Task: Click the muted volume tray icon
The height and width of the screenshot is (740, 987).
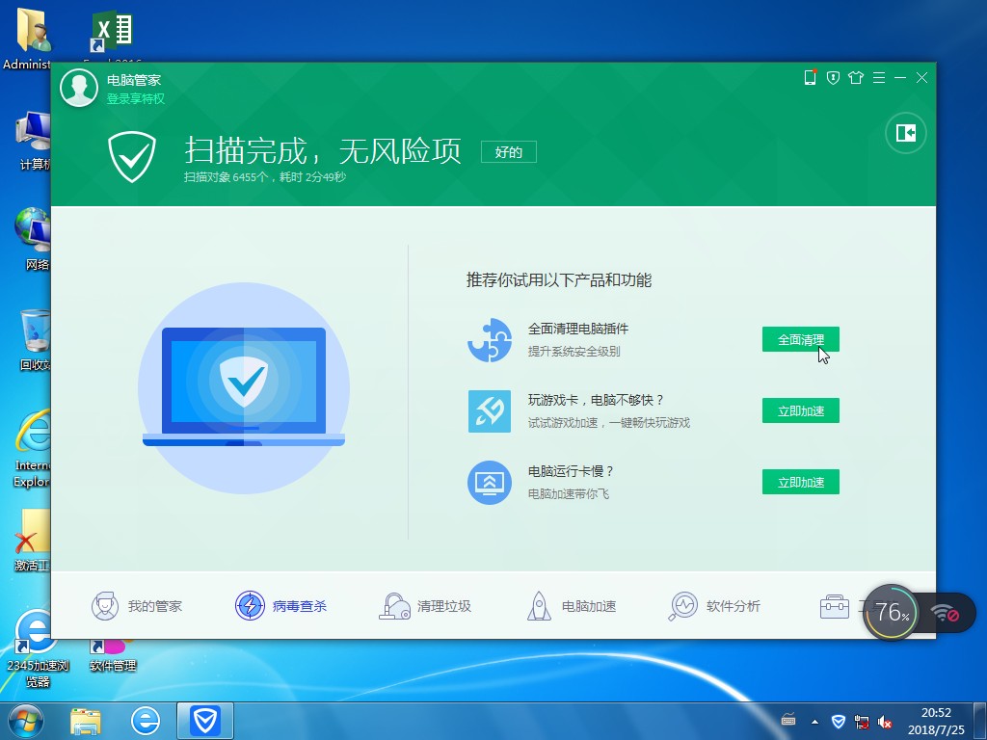Action: [x=885, y=722]
